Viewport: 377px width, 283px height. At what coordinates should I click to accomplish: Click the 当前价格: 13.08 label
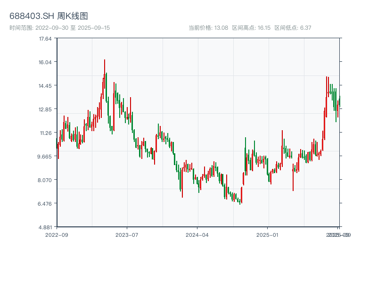(x=208, y=28)
